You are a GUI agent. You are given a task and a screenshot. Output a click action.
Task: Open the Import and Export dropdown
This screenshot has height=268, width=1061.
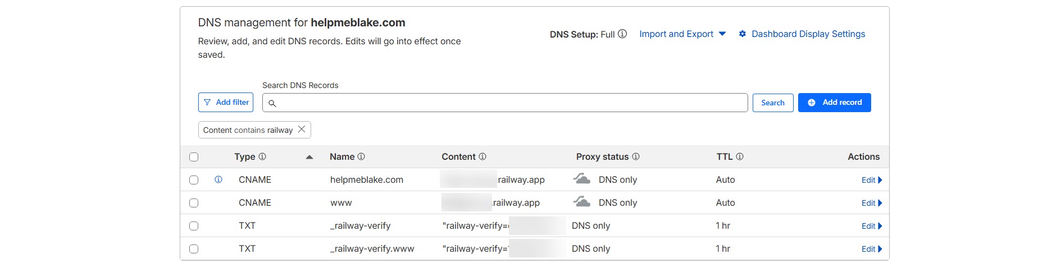682,34
